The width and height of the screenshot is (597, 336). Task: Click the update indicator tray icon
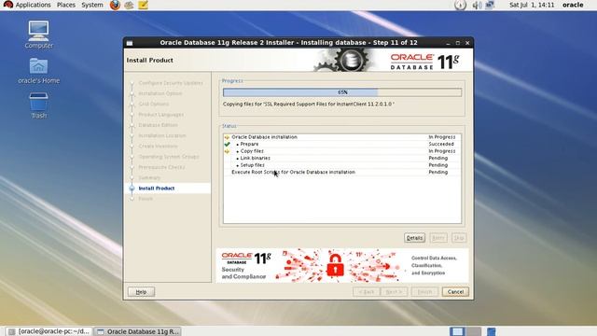pyautogui.click(x=460, y=5)
